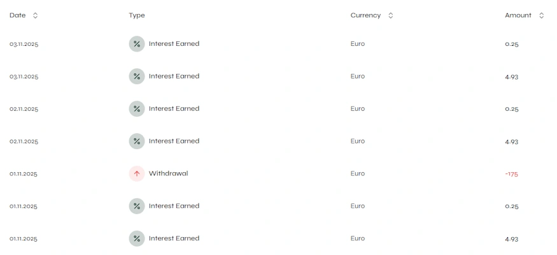Click percent icon beside 02.11.2025 4.93 interest
Viewport: 557px width, 255px height.
(x=136, y=142)
